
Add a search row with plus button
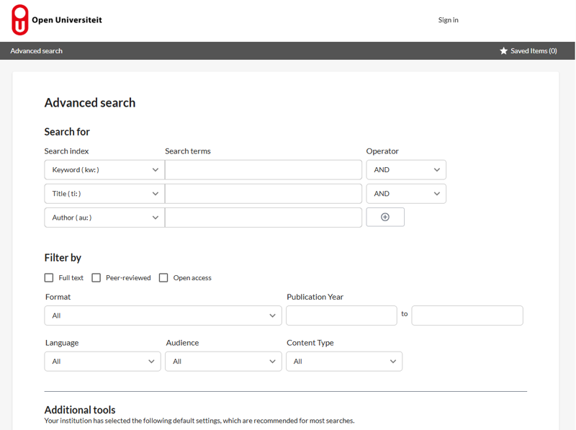click(x=385, y=217)
